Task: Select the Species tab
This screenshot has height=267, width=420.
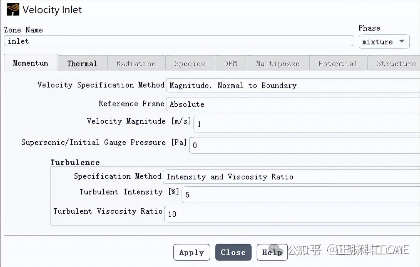Action: click(x=190, y=63)
